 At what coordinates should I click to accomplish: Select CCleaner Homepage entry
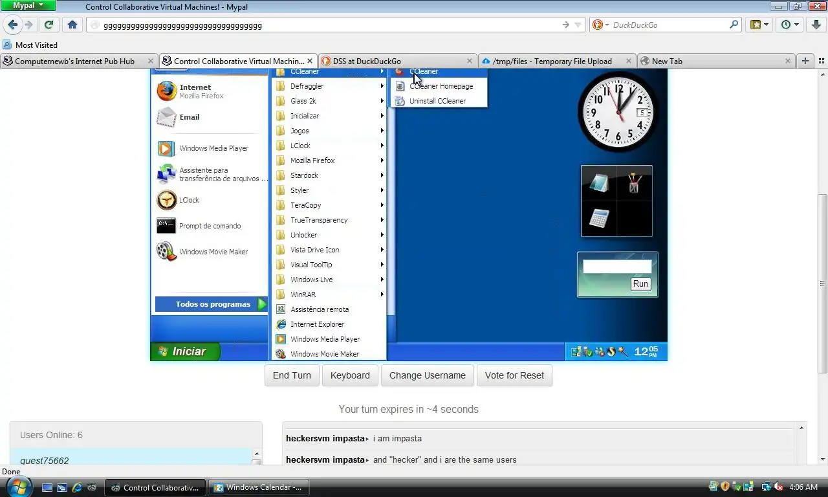[x=439, y=86]
